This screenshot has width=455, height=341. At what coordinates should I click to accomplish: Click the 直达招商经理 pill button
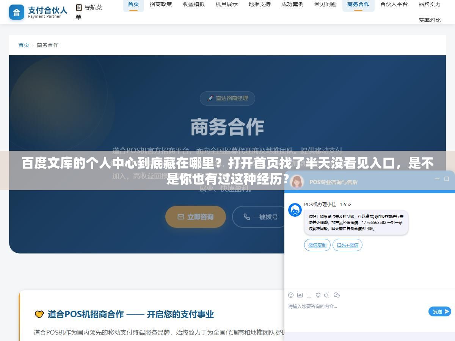(227, 98)
